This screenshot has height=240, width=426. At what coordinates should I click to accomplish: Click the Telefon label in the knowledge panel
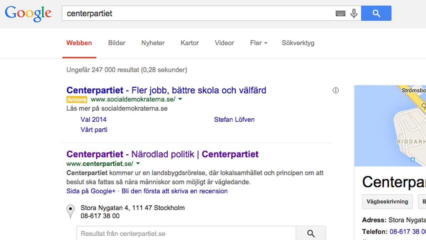(375, 231)
